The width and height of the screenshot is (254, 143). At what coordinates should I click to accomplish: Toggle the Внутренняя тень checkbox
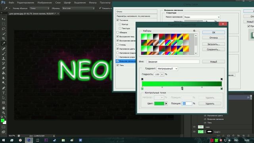(x=117, y=37)
